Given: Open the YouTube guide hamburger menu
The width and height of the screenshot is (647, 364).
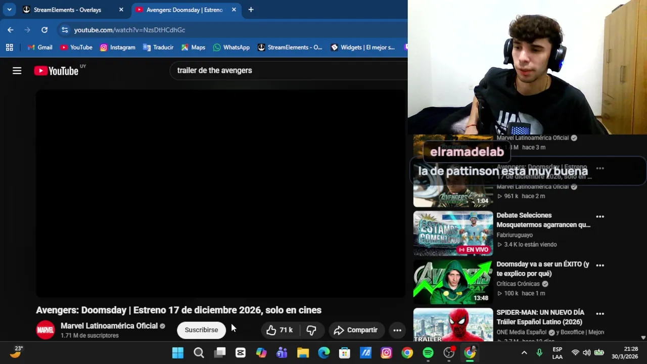Looking at the screenshot, I should coord(17,71).
